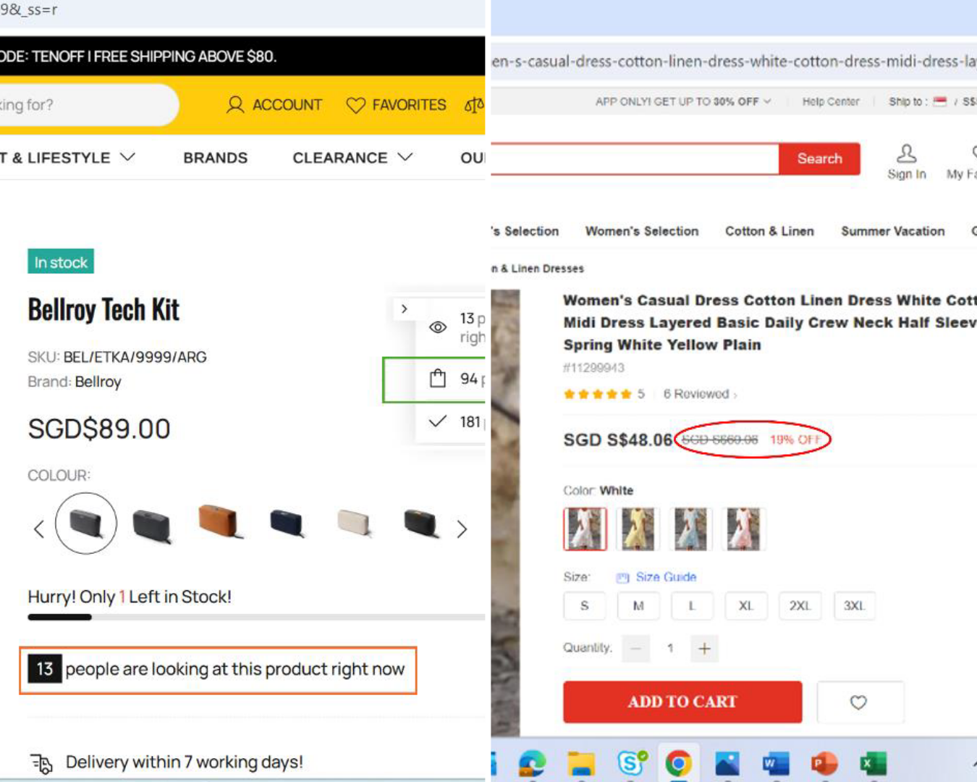977x782 pixels.
Task: Open the 6 Reviewed reviews arrow
Action: click(735, 395)
